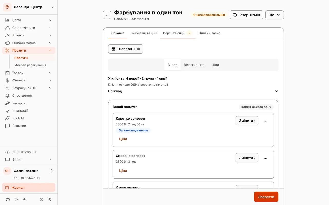Click the play icon in the sidebar footer
The width and height of the screenshot is (329, 205).
[x=16, y=199]
